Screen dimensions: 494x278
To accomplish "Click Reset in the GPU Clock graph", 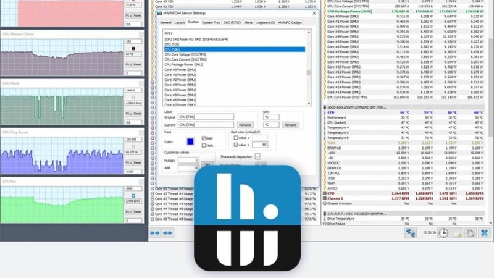I will 137,114.
